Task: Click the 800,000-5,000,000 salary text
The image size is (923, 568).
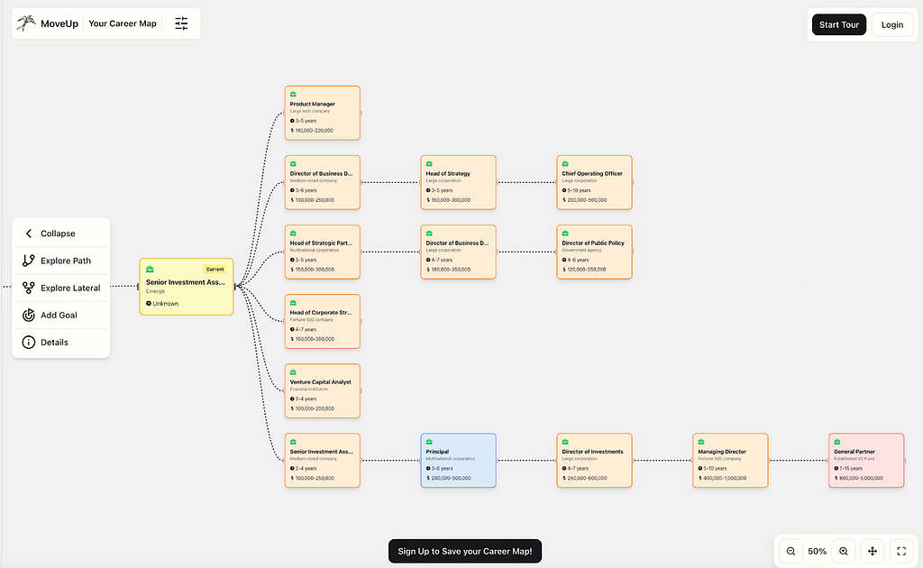Action: click(861, 478)
